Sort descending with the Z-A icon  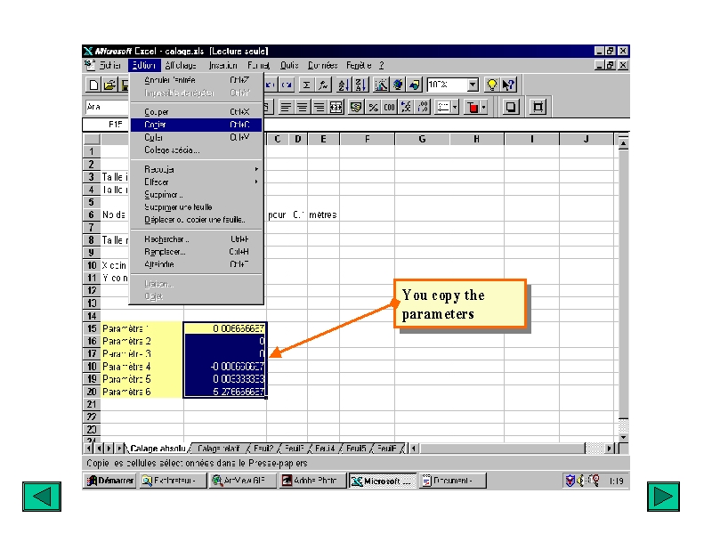[360, 85]
